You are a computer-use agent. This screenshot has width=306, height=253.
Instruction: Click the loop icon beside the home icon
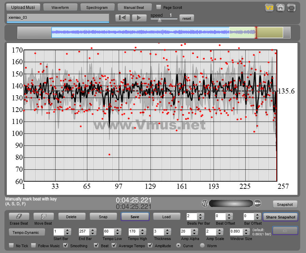[291, 8]
